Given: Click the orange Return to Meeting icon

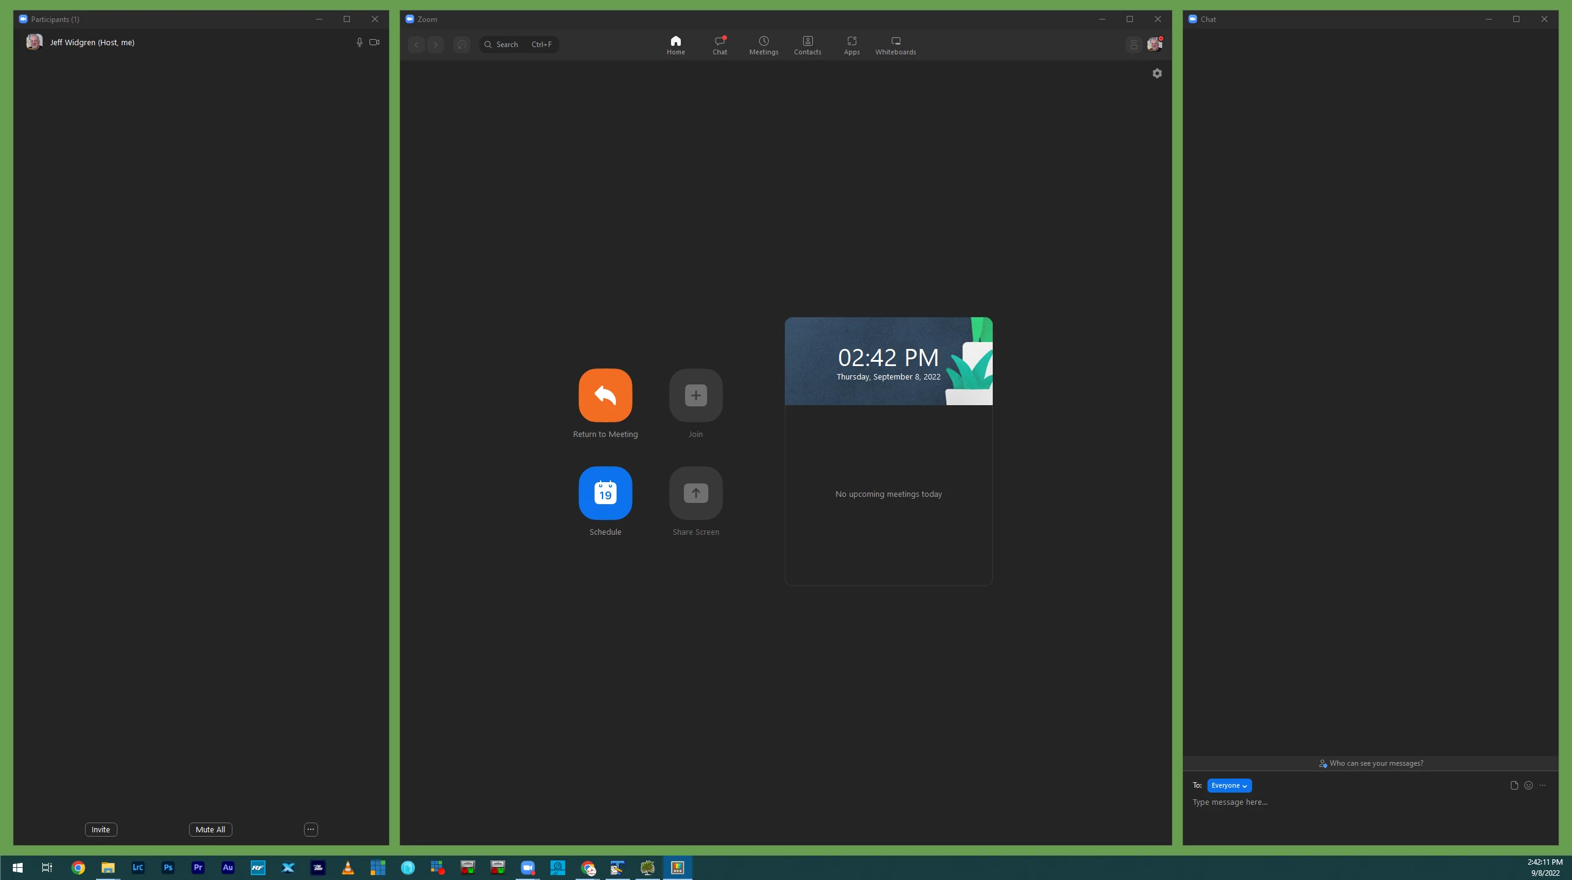Looking at the screenshot, I should pos(605,395).
